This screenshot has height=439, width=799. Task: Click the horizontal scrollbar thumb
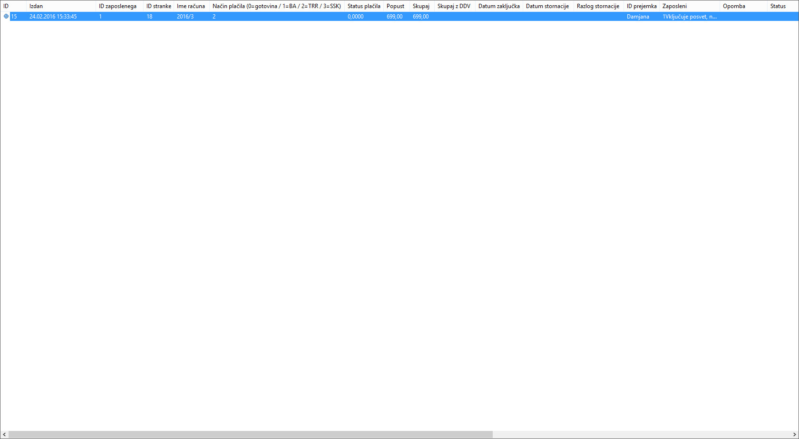coord(251,435)
